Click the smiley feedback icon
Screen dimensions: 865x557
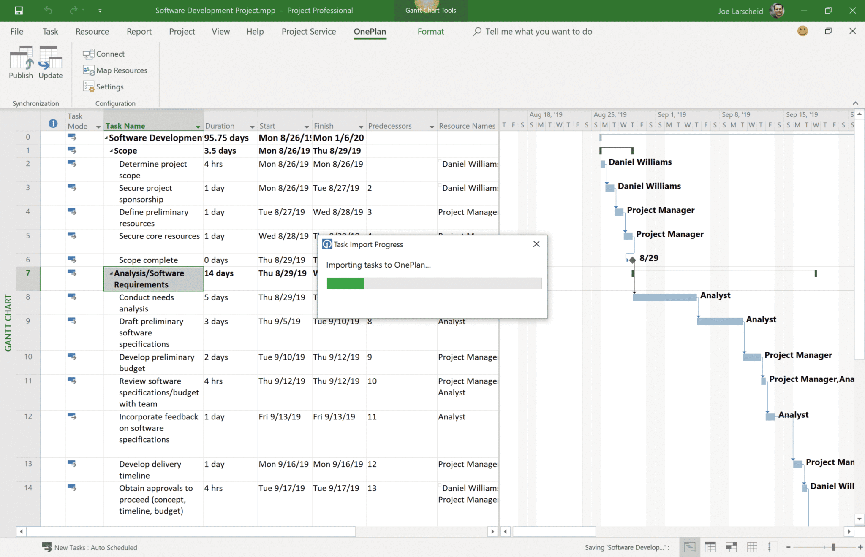[x=802, y=31]
